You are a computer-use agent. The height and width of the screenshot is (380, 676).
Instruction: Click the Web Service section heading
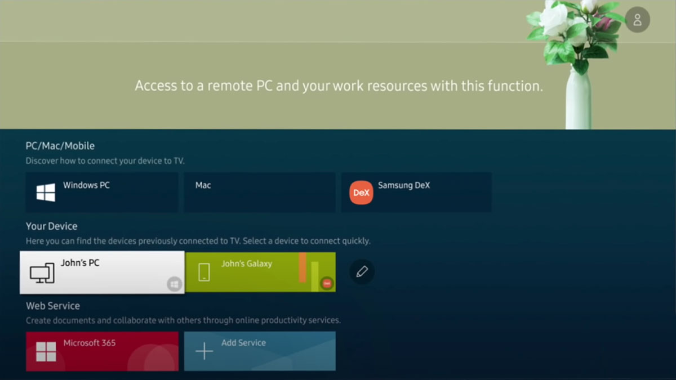[53, 306]
